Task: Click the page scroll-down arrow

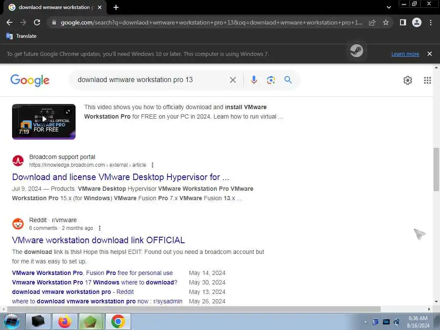Action: [x=436, y=302]
